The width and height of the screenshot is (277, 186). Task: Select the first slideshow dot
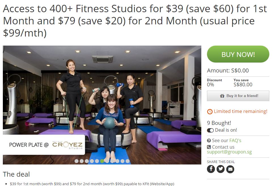click(77, 161)
